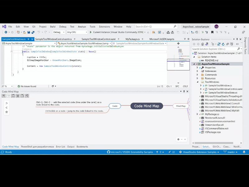Open the Build menu

[53, 26]
